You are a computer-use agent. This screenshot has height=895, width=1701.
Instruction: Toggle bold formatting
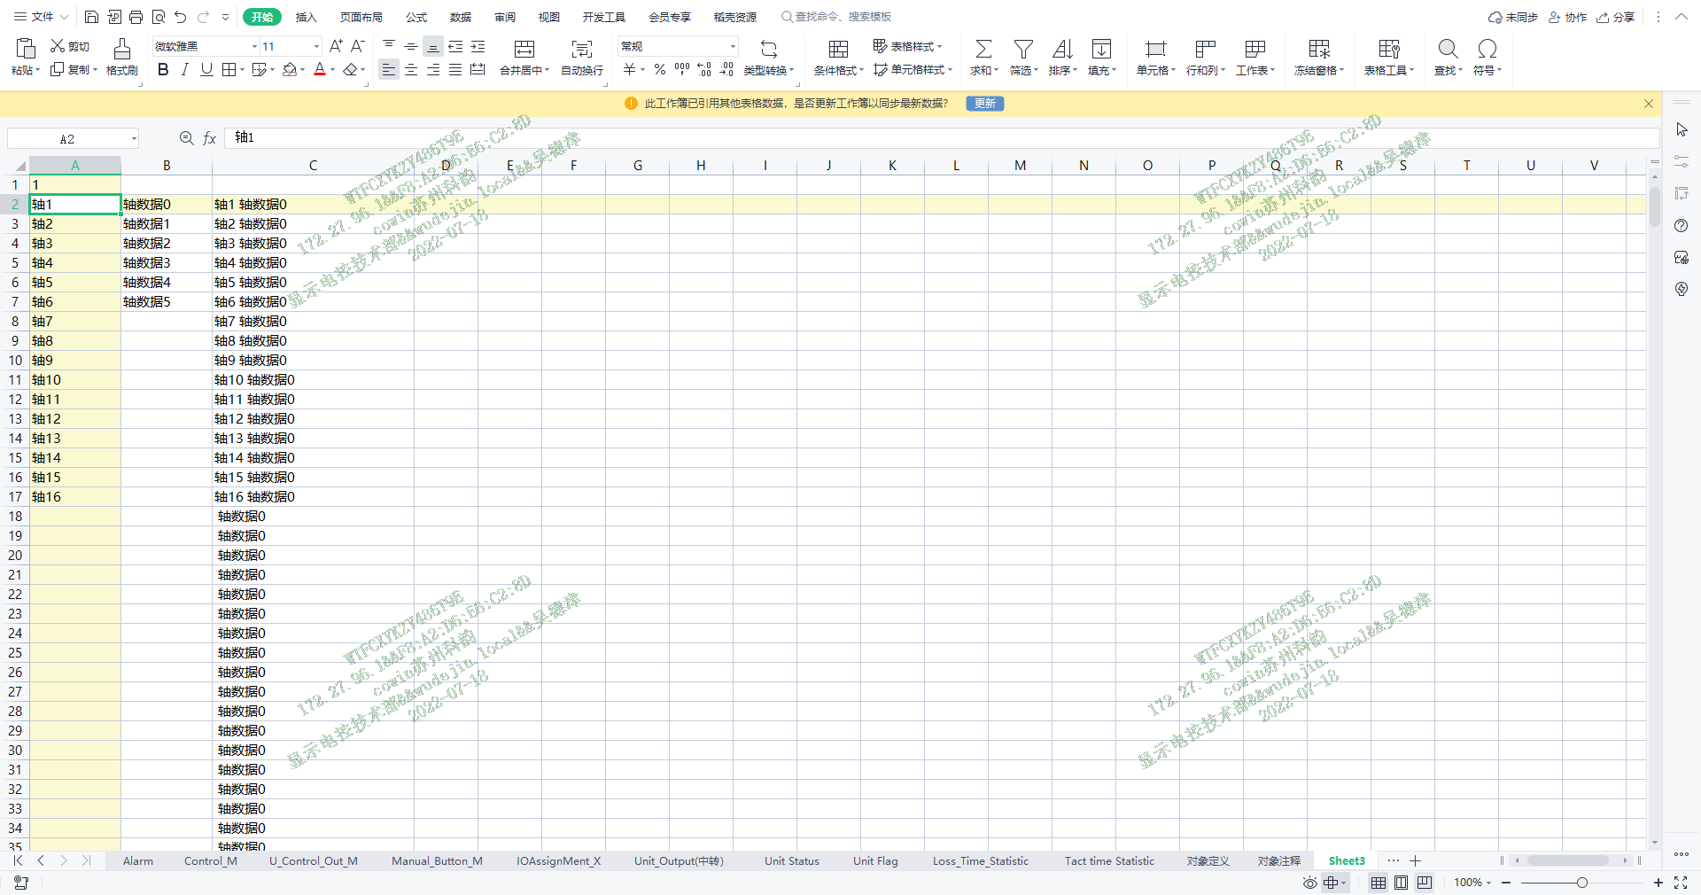pyautogui.click(x=163, y=70)
